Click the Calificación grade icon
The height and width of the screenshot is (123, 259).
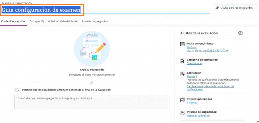click(182, 74)
